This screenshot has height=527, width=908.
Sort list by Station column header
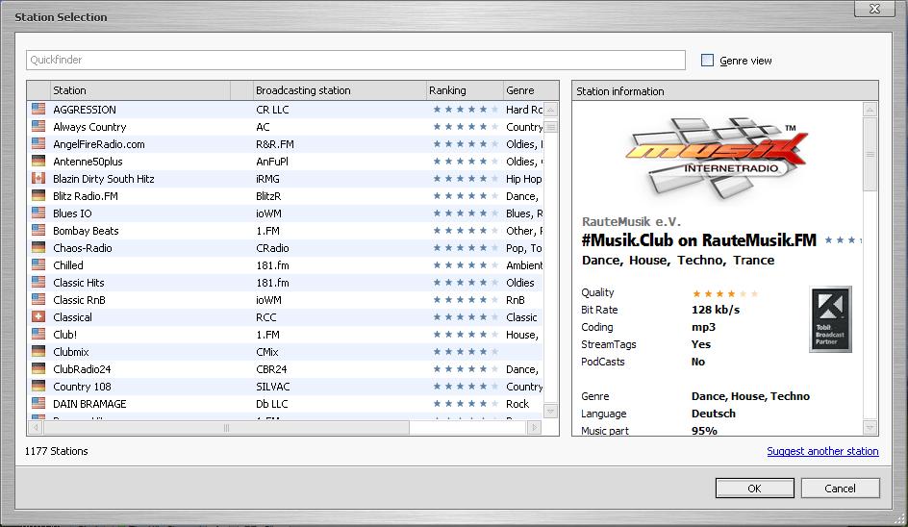[x=140, y=90]
